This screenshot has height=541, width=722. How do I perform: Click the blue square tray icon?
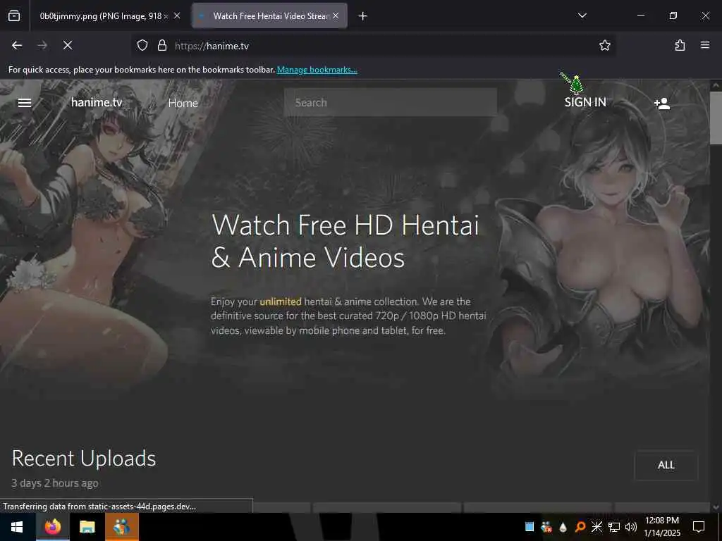[530, 527]
